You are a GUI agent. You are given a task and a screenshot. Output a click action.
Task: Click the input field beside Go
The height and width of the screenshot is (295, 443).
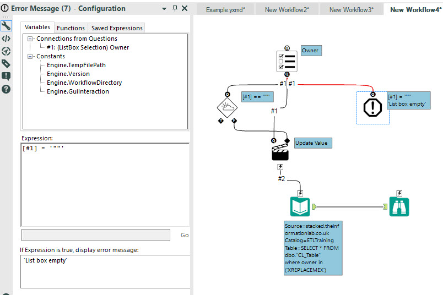tap(96, 235)
